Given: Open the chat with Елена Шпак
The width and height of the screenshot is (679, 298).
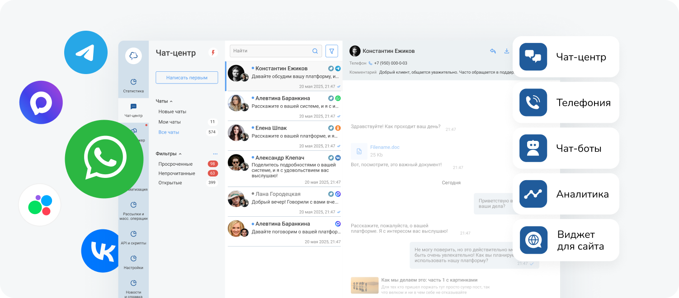Looking at the screenshot, I should pyautogui.click(x=284, y=135).
